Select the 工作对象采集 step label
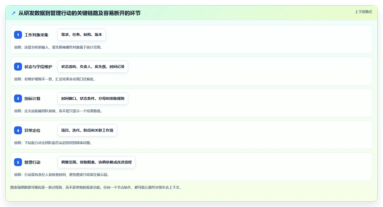Viewport: 383px width, 207px height. [x=36, y=35]
